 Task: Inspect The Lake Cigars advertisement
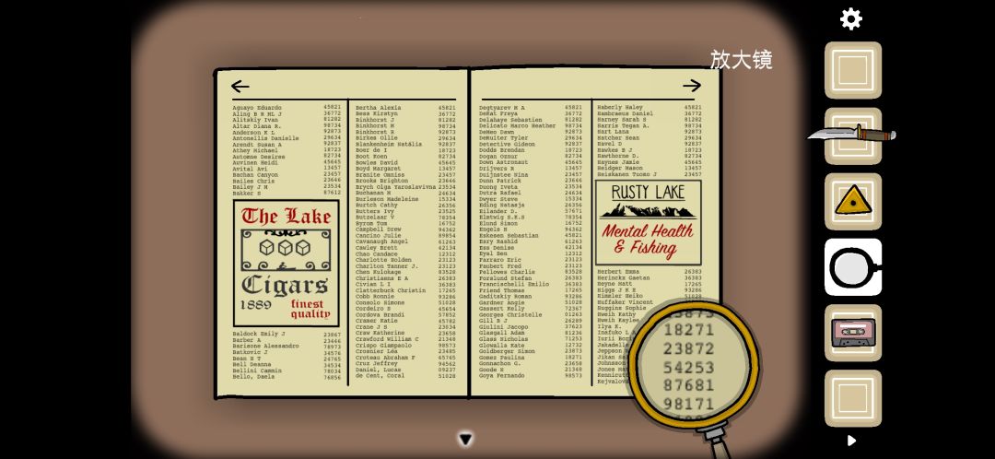coord(286,264)
